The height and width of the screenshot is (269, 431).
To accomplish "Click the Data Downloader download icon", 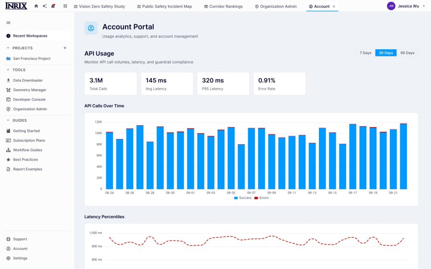I will [x=9, y=80].
